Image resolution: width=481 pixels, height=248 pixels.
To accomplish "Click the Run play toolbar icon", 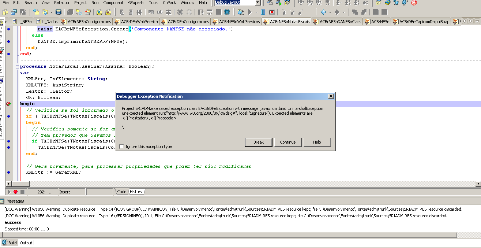I will point(250,12).
